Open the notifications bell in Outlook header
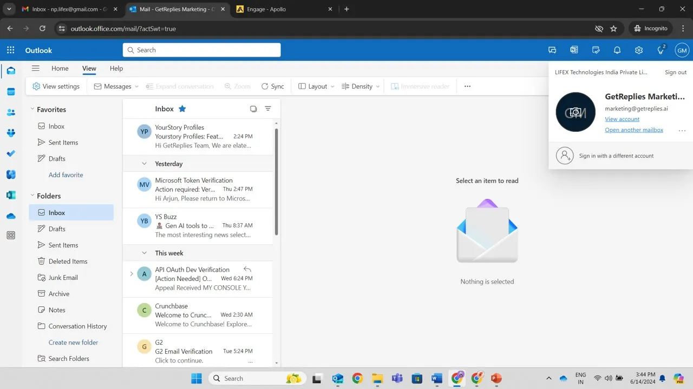693x389 pixels. point(617,50)
